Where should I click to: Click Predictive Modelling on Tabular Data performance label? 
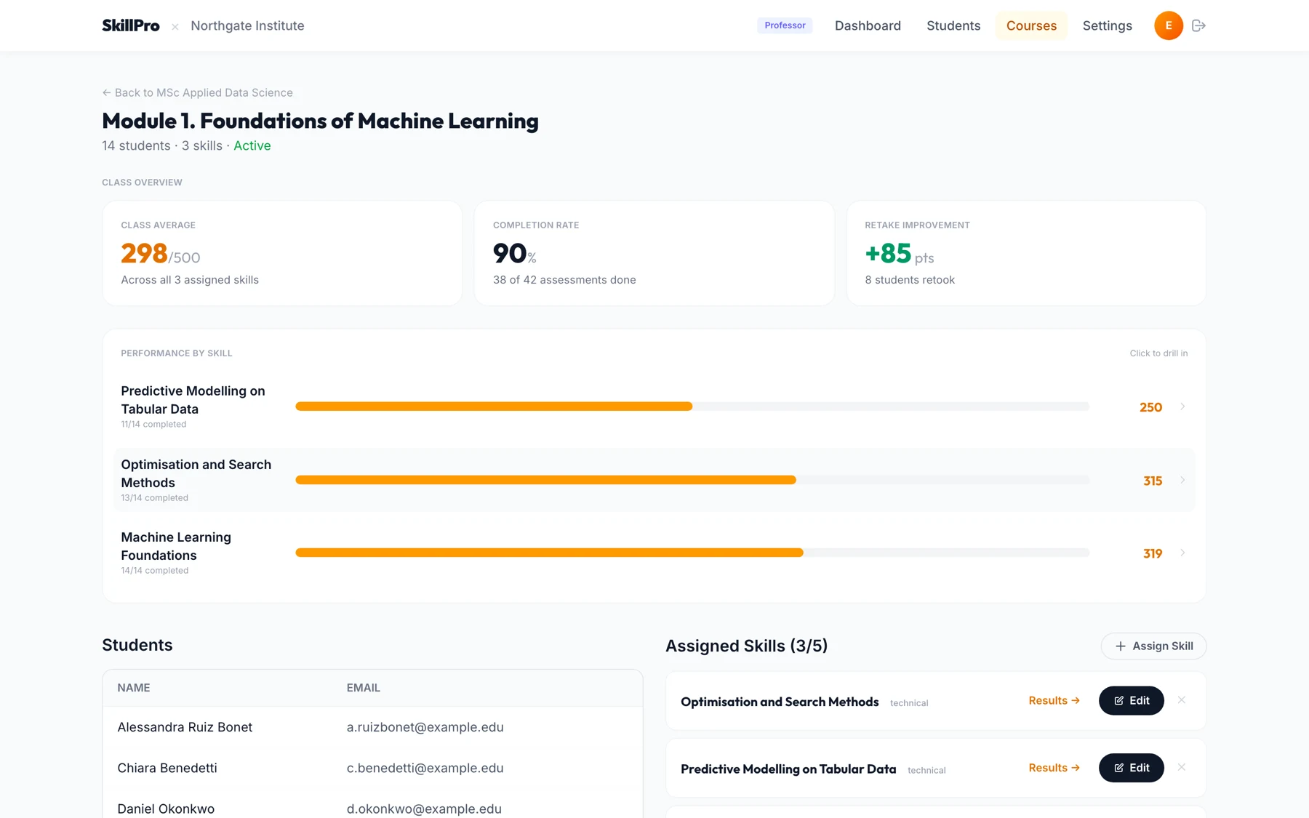[193, 400]
